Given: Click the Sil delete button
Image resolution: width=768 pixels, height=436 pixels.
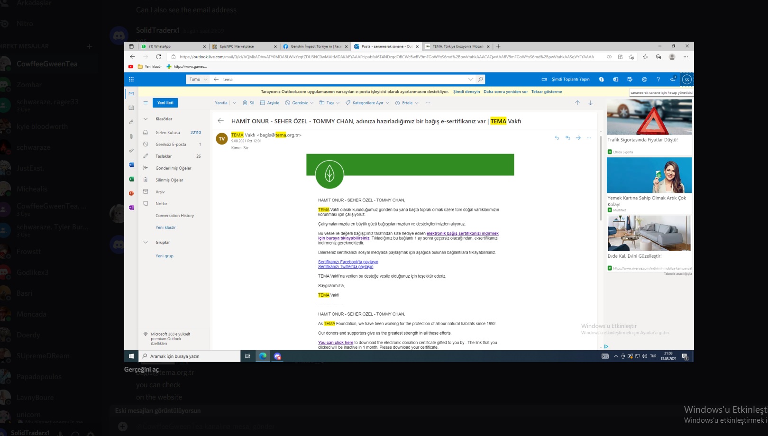Looking at the screenshot, I should (249, 103).
